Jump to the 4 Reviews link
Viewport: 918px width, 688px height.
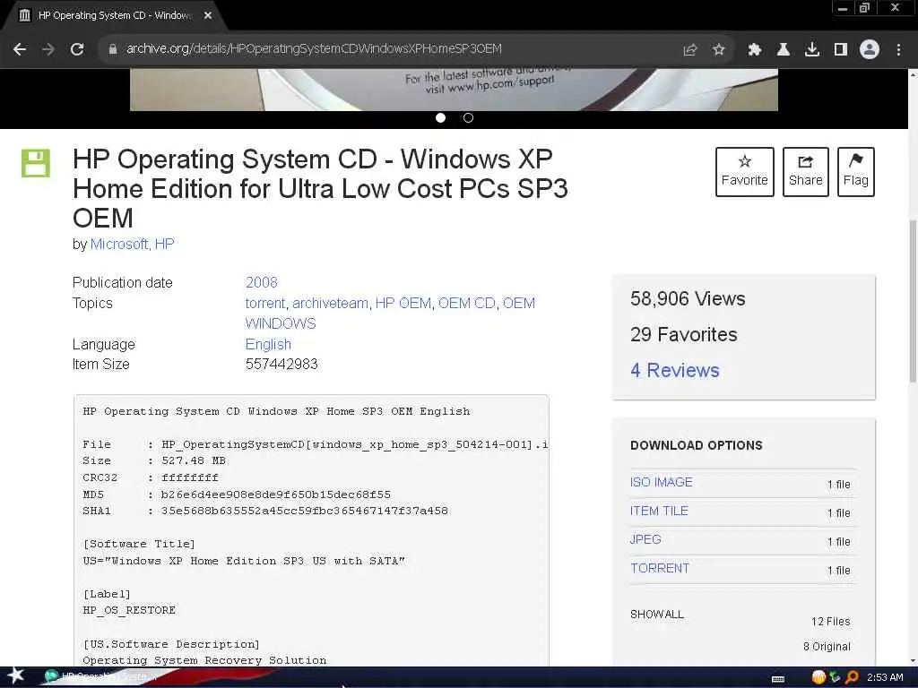675,370
